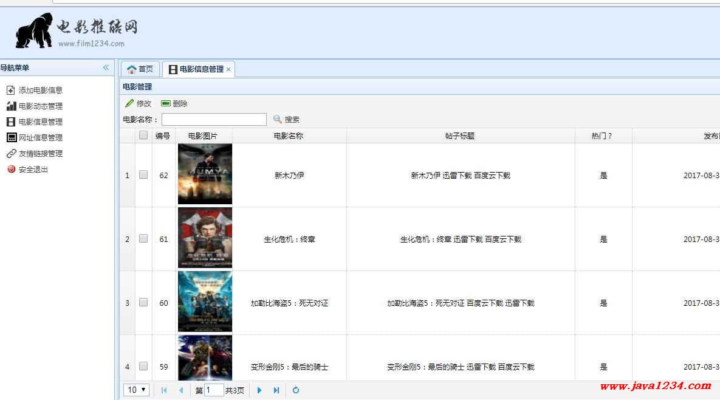This screenshot has height=400, width=720.
Task: Click the 变形金刚5 poster thumbnail
Action: 205,357
